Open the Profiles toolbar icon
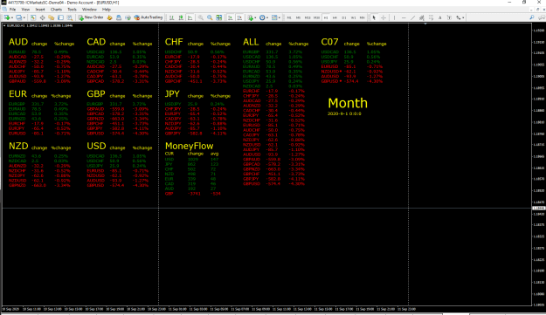Screen dimensions: 546x315 coord(18,17)
